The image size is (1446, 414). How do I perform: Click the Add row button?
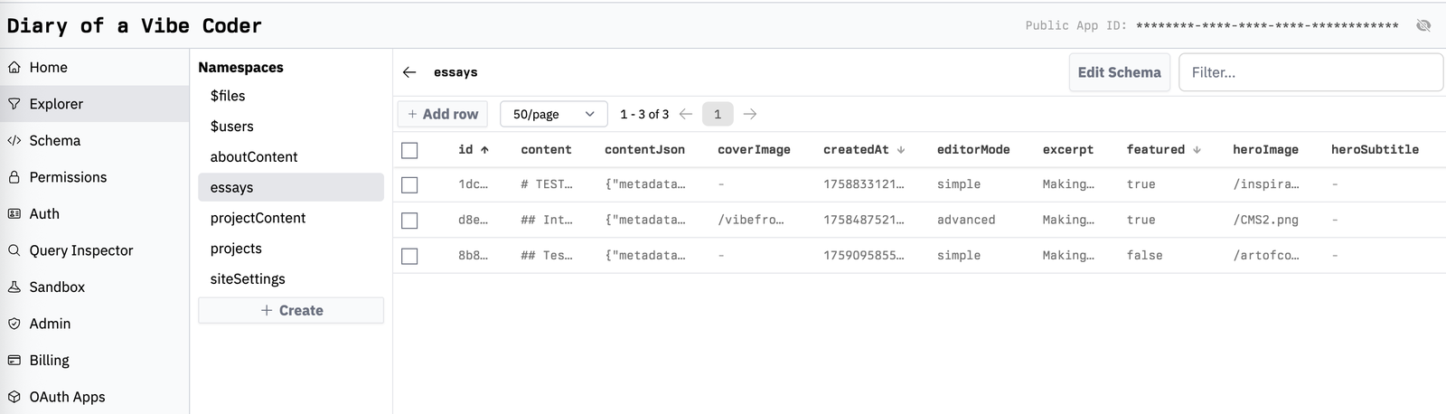click(x=443, y=114)
